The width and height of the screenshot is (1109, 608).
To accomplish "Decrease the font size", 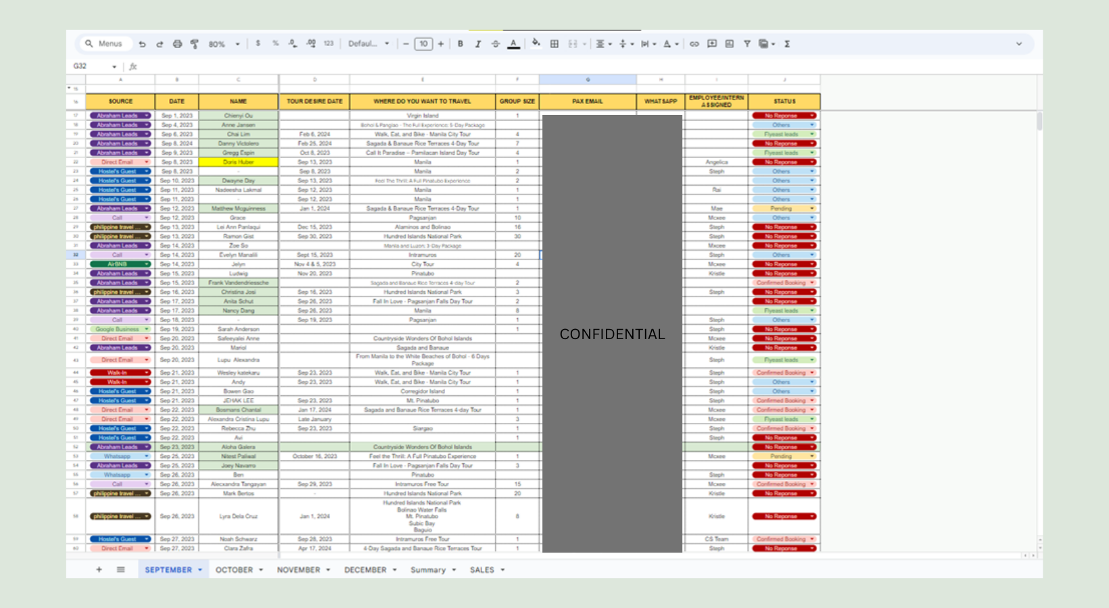I will [406, 44].
